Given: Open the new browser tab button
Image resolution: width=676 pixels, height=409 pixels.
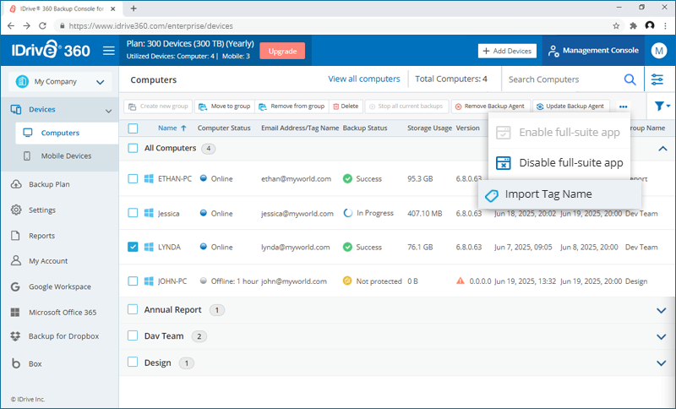Looking at the screenshot, I should (134, 8).
